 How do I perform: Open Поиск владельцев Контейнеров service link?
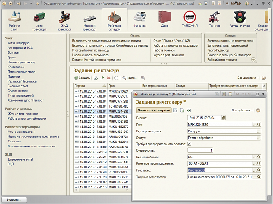[x=229, y=55]
